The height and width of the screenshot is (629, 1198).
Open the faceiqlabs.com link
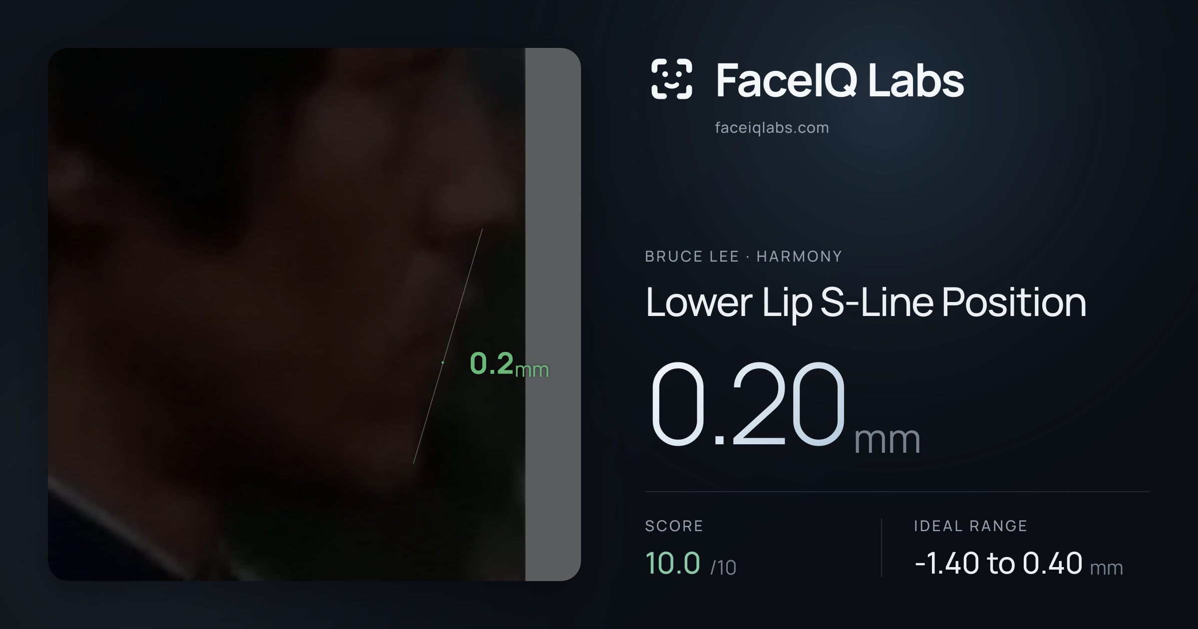(x=772, y=128)
